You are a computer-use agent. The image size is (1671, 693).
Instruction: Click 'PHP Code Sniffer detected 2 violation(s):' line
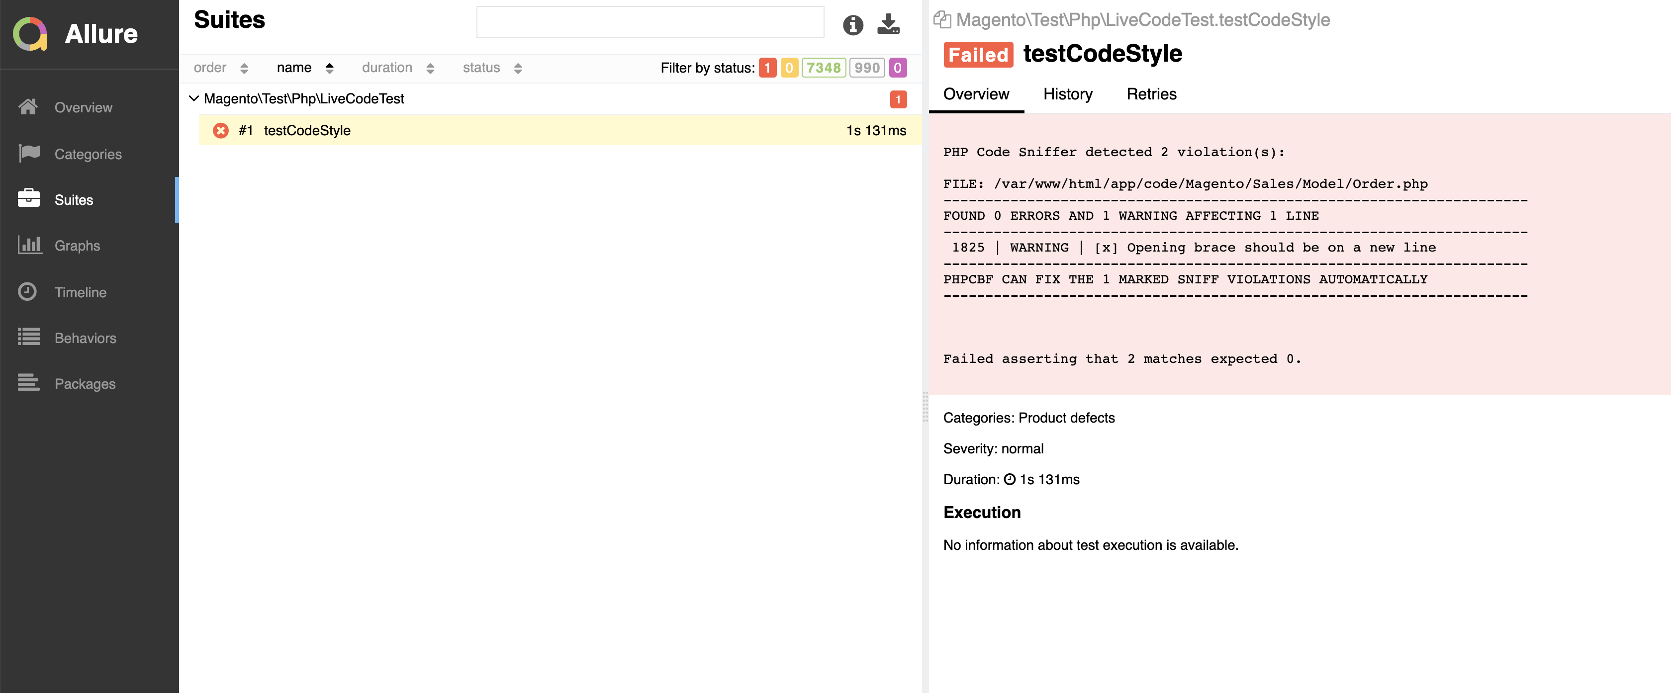[x=1114, y=152]
